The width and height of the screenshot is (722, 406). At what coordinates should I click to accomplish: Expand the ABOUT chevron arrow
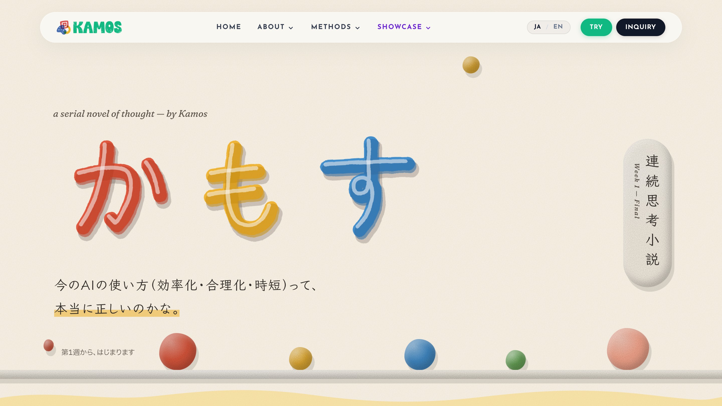click(x=291, y=28)
